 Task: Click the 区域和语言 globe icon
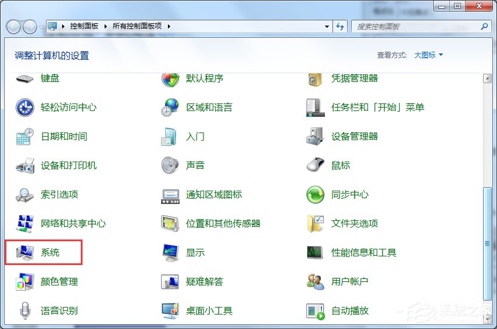click(170, 108)
